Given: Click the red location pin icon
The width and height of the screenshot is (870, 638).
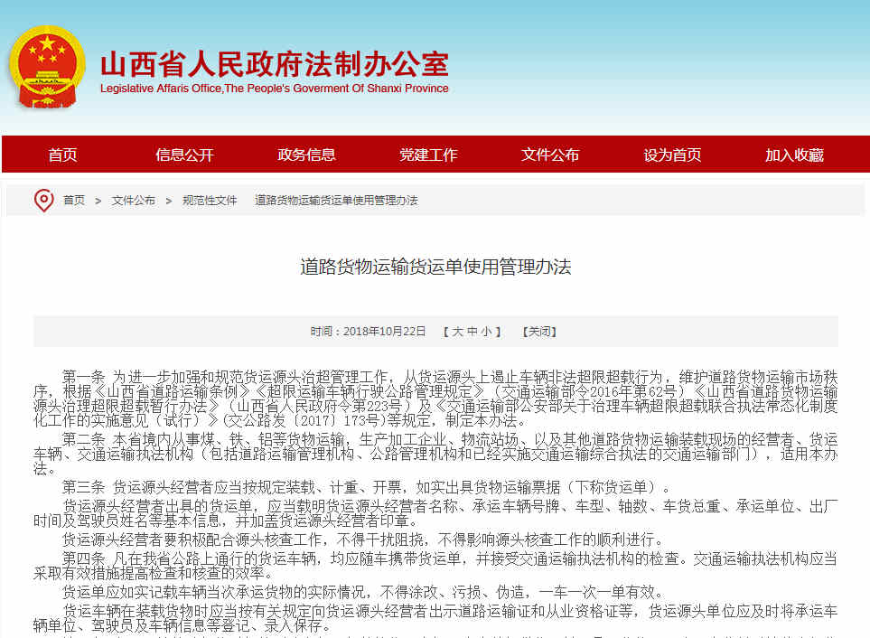Looking at the screenshot, I should tap(43, 200).
